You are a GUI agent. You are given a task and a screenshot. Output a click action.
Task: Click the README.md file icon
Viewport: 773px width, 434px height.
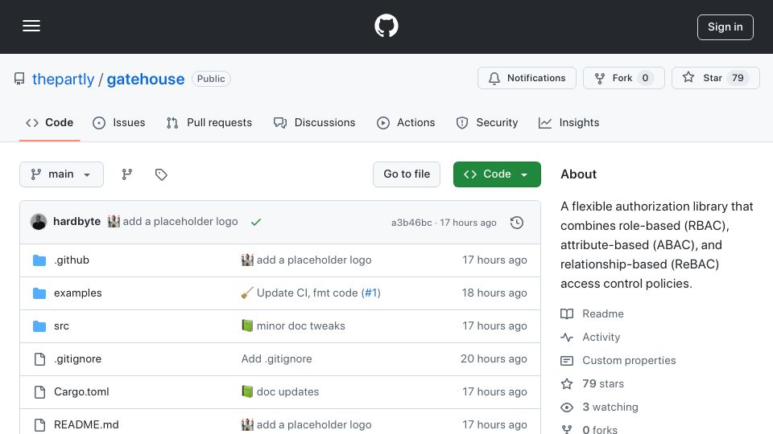[x=39, y=425]
